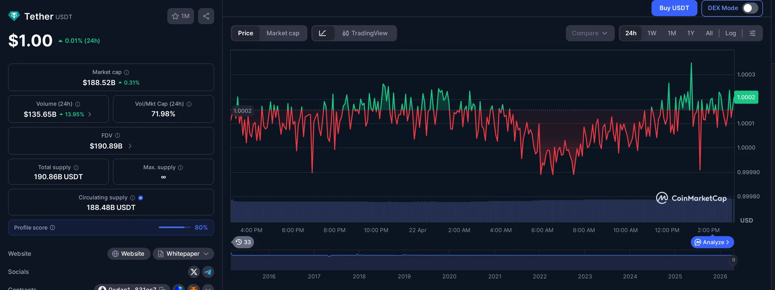This screenshot has height=290, width=775.
Task: Click the 188.48B USDT circulating supply
Action: pos(111,207)
